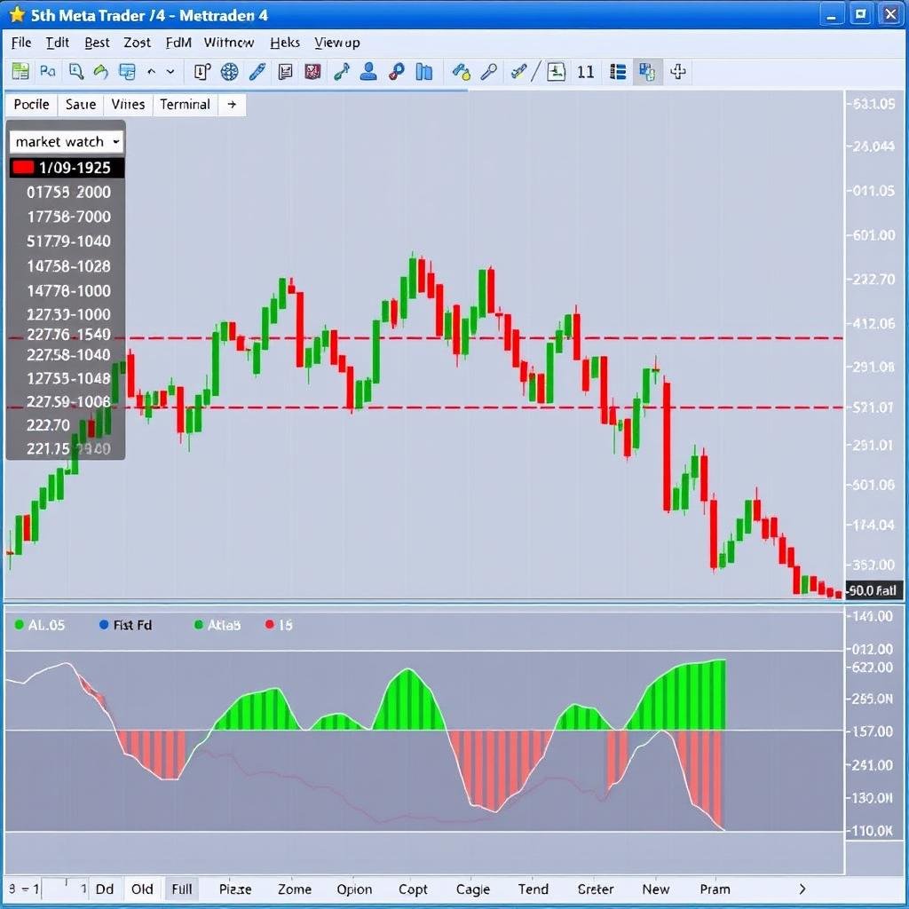Expand the toolbar overflow chevron
909x909 pixels.
pos(170,72)
